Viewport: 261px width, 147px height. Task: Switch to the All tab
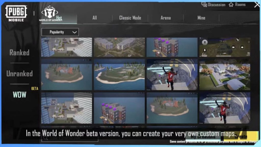[x=95, y=18]
